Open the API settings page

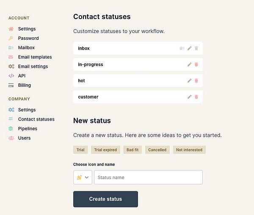coord(22,76)
